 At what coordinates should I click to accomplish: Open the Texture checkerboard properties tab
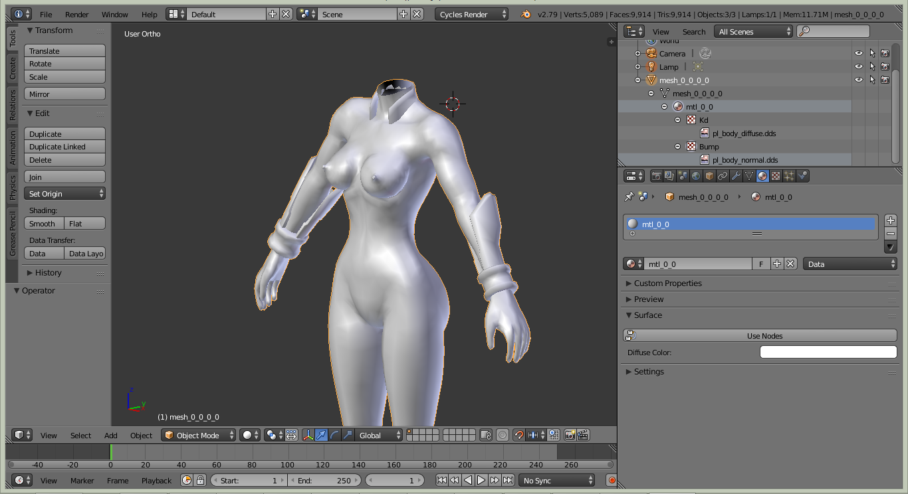pyautogui.click(x=776, y=176)
